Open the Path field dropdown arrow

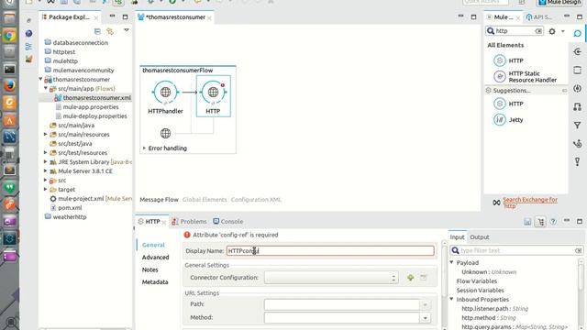[425, 304]
